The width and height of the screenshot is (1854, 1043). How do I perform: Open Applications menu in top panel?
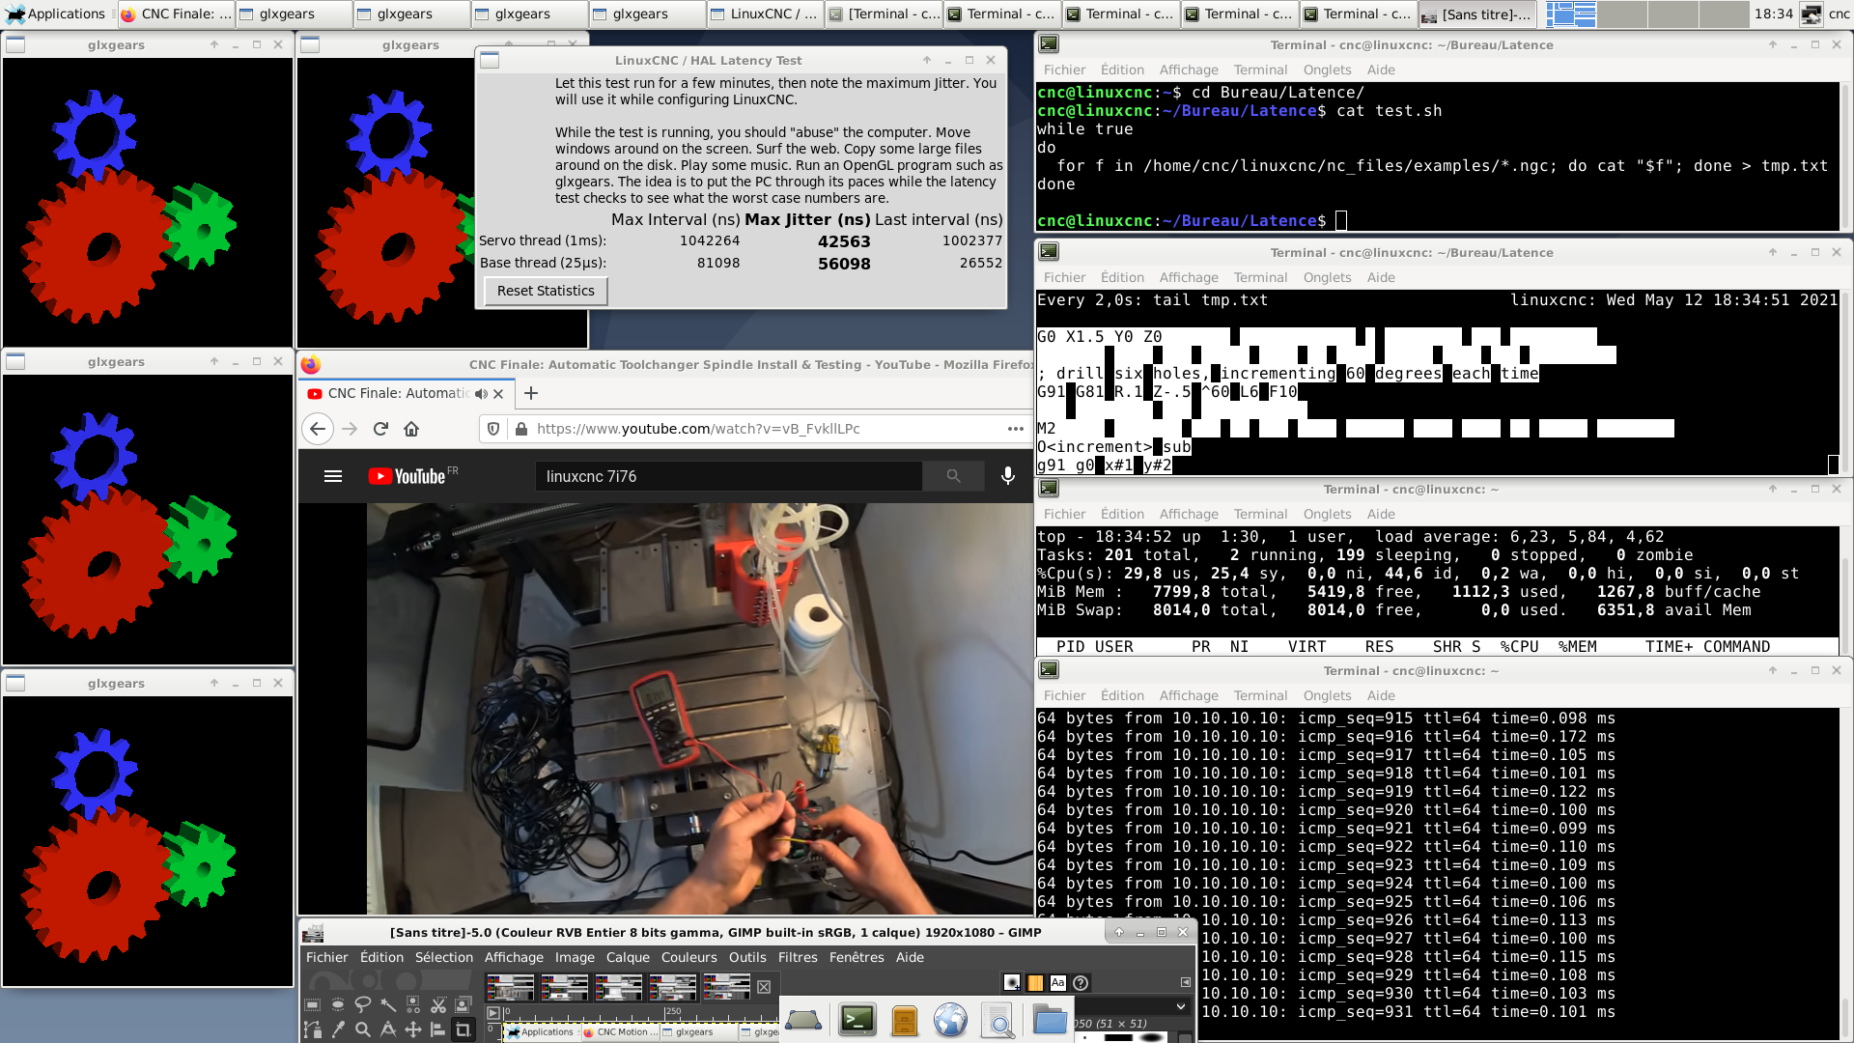(x=56, y=14)
